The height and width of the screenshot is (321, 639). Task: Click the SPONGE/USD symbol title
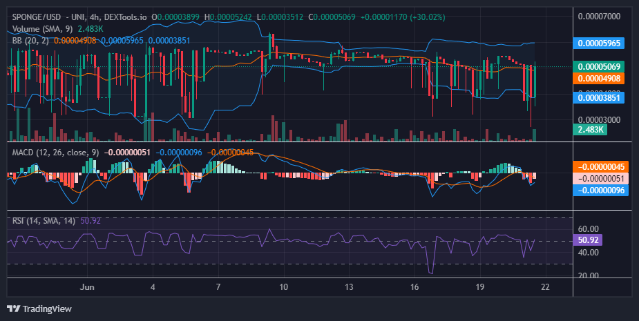37,17
